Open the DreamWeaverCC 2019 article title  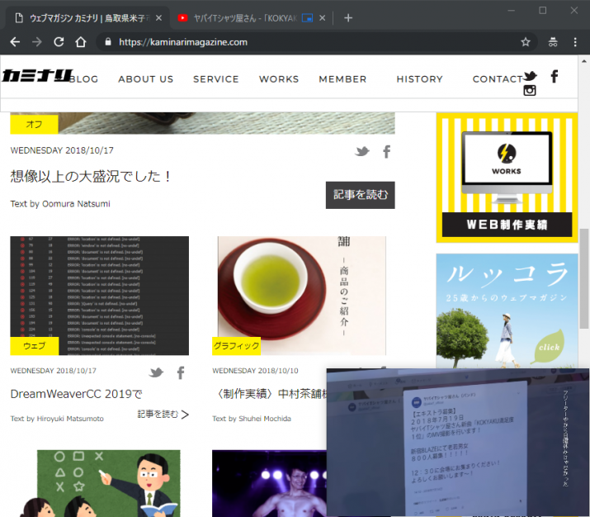tap(76, 394)
